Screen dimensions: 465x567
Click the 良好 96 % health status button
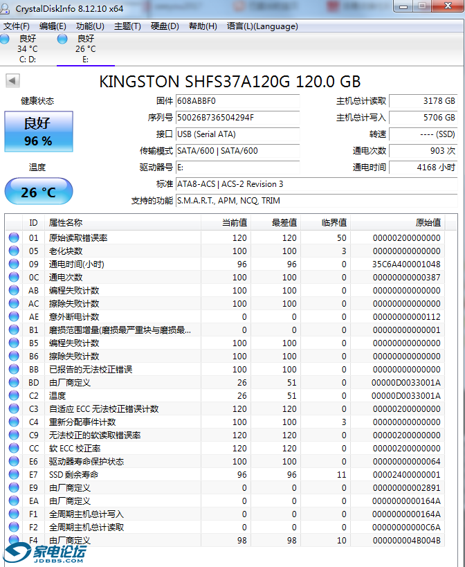(x=39, y=132)
